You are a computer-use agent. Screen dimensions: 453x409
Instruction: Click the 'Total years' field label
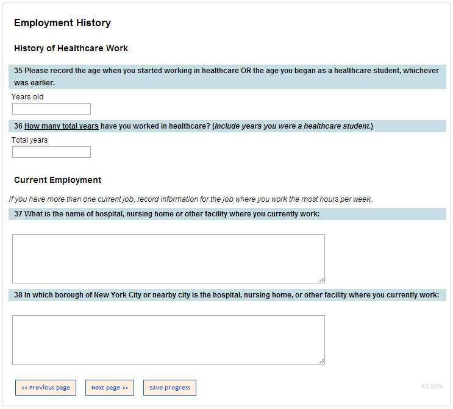(x=29, y=140)
